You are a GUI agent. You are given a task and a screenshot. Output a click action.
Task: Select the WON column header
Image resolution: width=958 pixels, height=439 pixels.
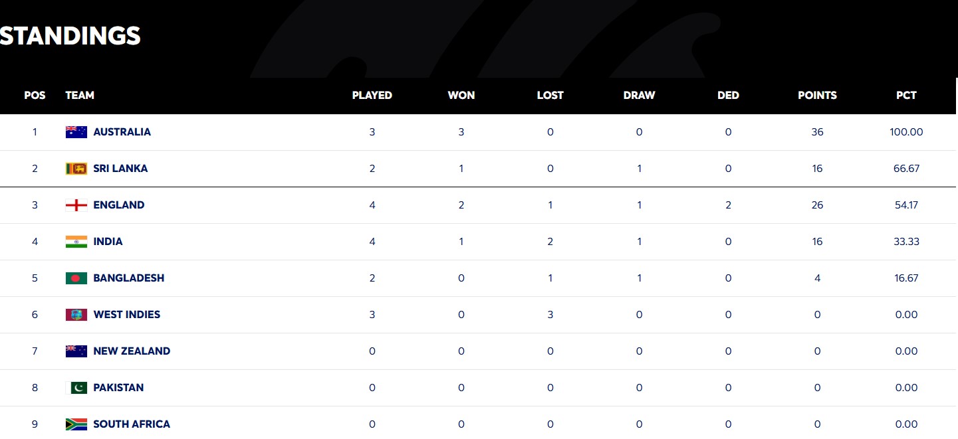[461, 96]
